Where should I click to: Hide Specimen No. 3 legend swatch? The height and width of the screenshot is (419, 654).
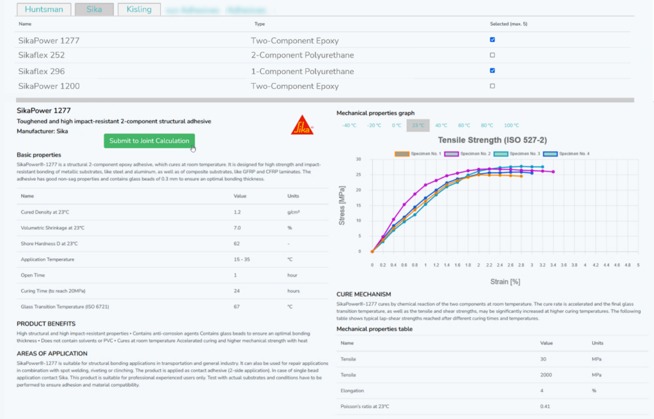tap(503, 153)
